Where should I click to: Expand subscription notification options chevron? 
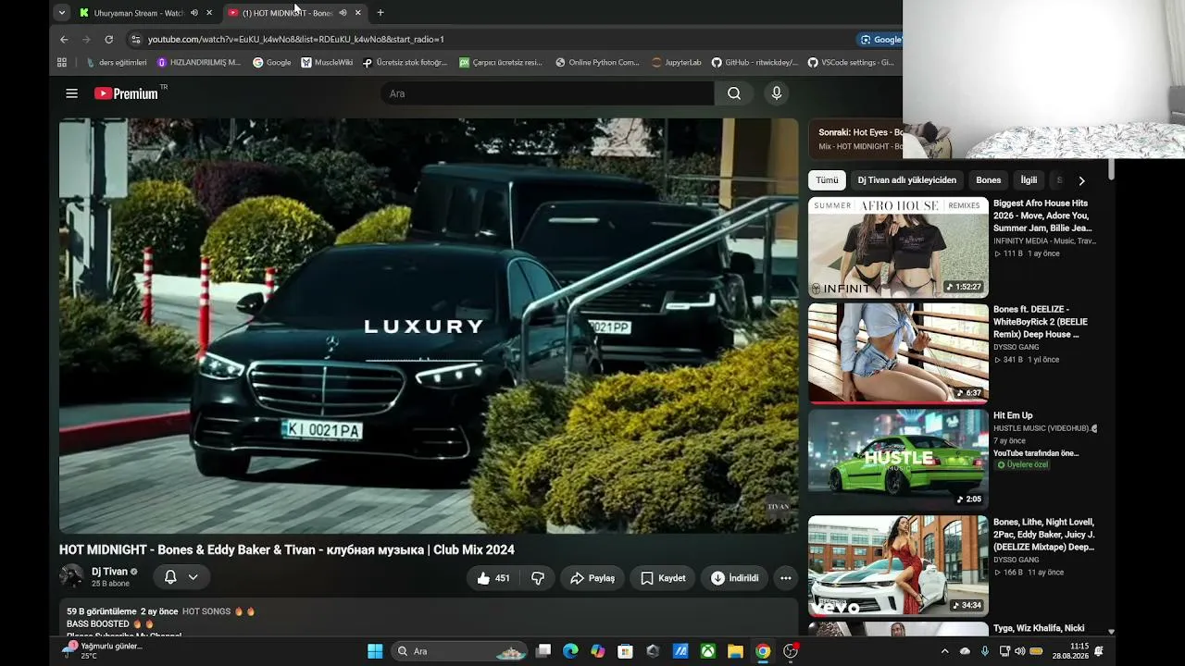tap(193, 577)
